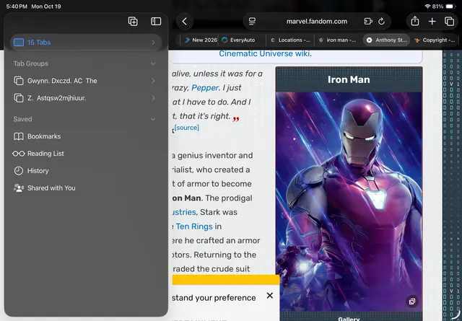Screen dimensions: 462x321
Task: Reload the page with the refresh icon
Action: coord(381,21)
